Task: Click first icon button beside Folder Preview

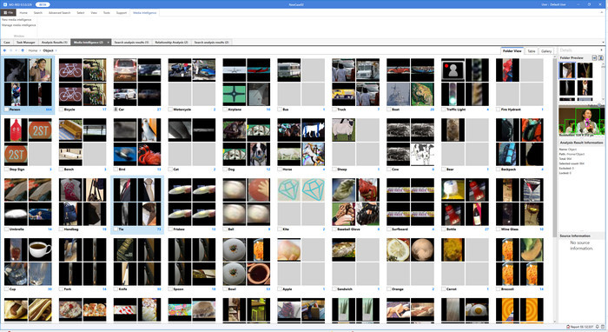Action: [x=594, y=57]
